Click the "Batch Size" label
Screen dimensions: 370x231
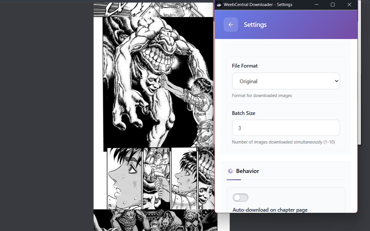pyautogui.click(x=244, y=113)
